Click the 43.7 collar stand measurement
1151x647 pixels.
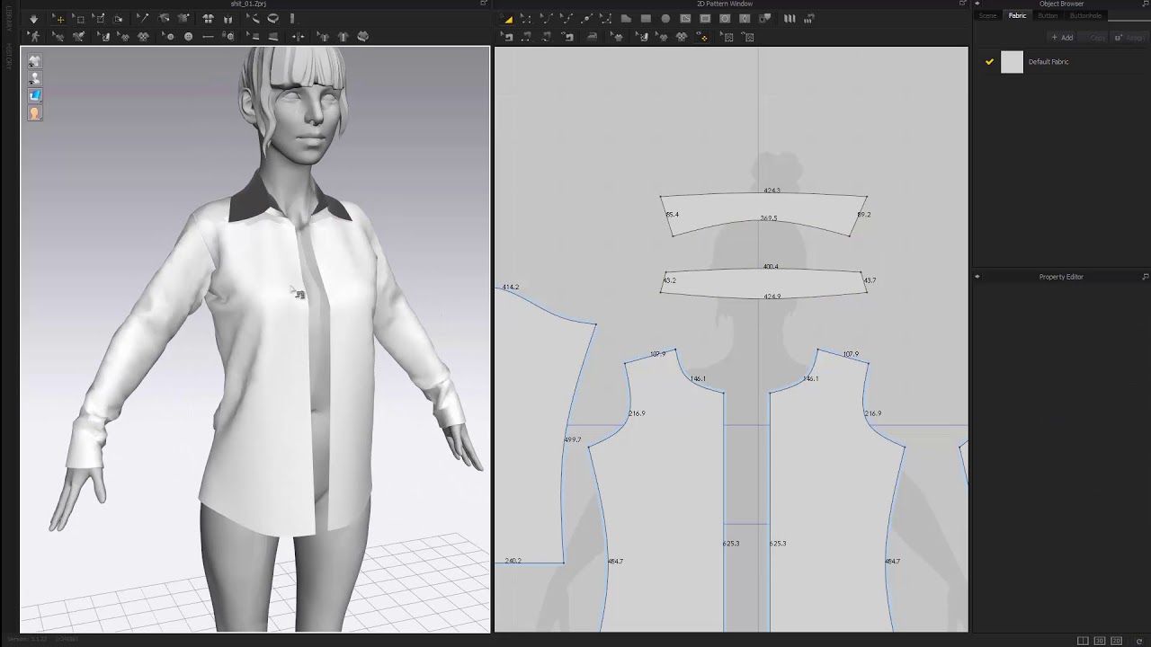(x=870, y=280)
